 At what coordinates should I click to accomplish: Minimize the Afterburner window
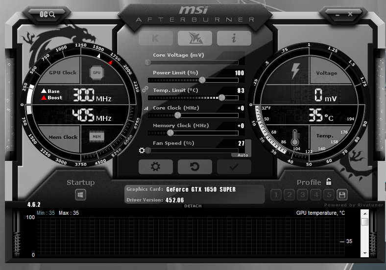point(337,15)
